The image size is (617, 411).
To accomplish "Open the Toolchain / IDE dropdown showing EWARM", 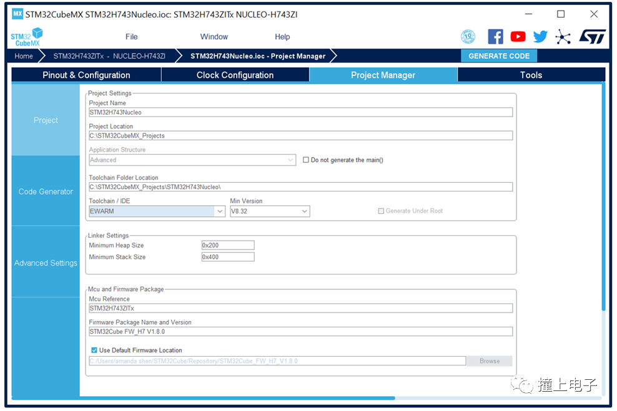I will 157,211.
